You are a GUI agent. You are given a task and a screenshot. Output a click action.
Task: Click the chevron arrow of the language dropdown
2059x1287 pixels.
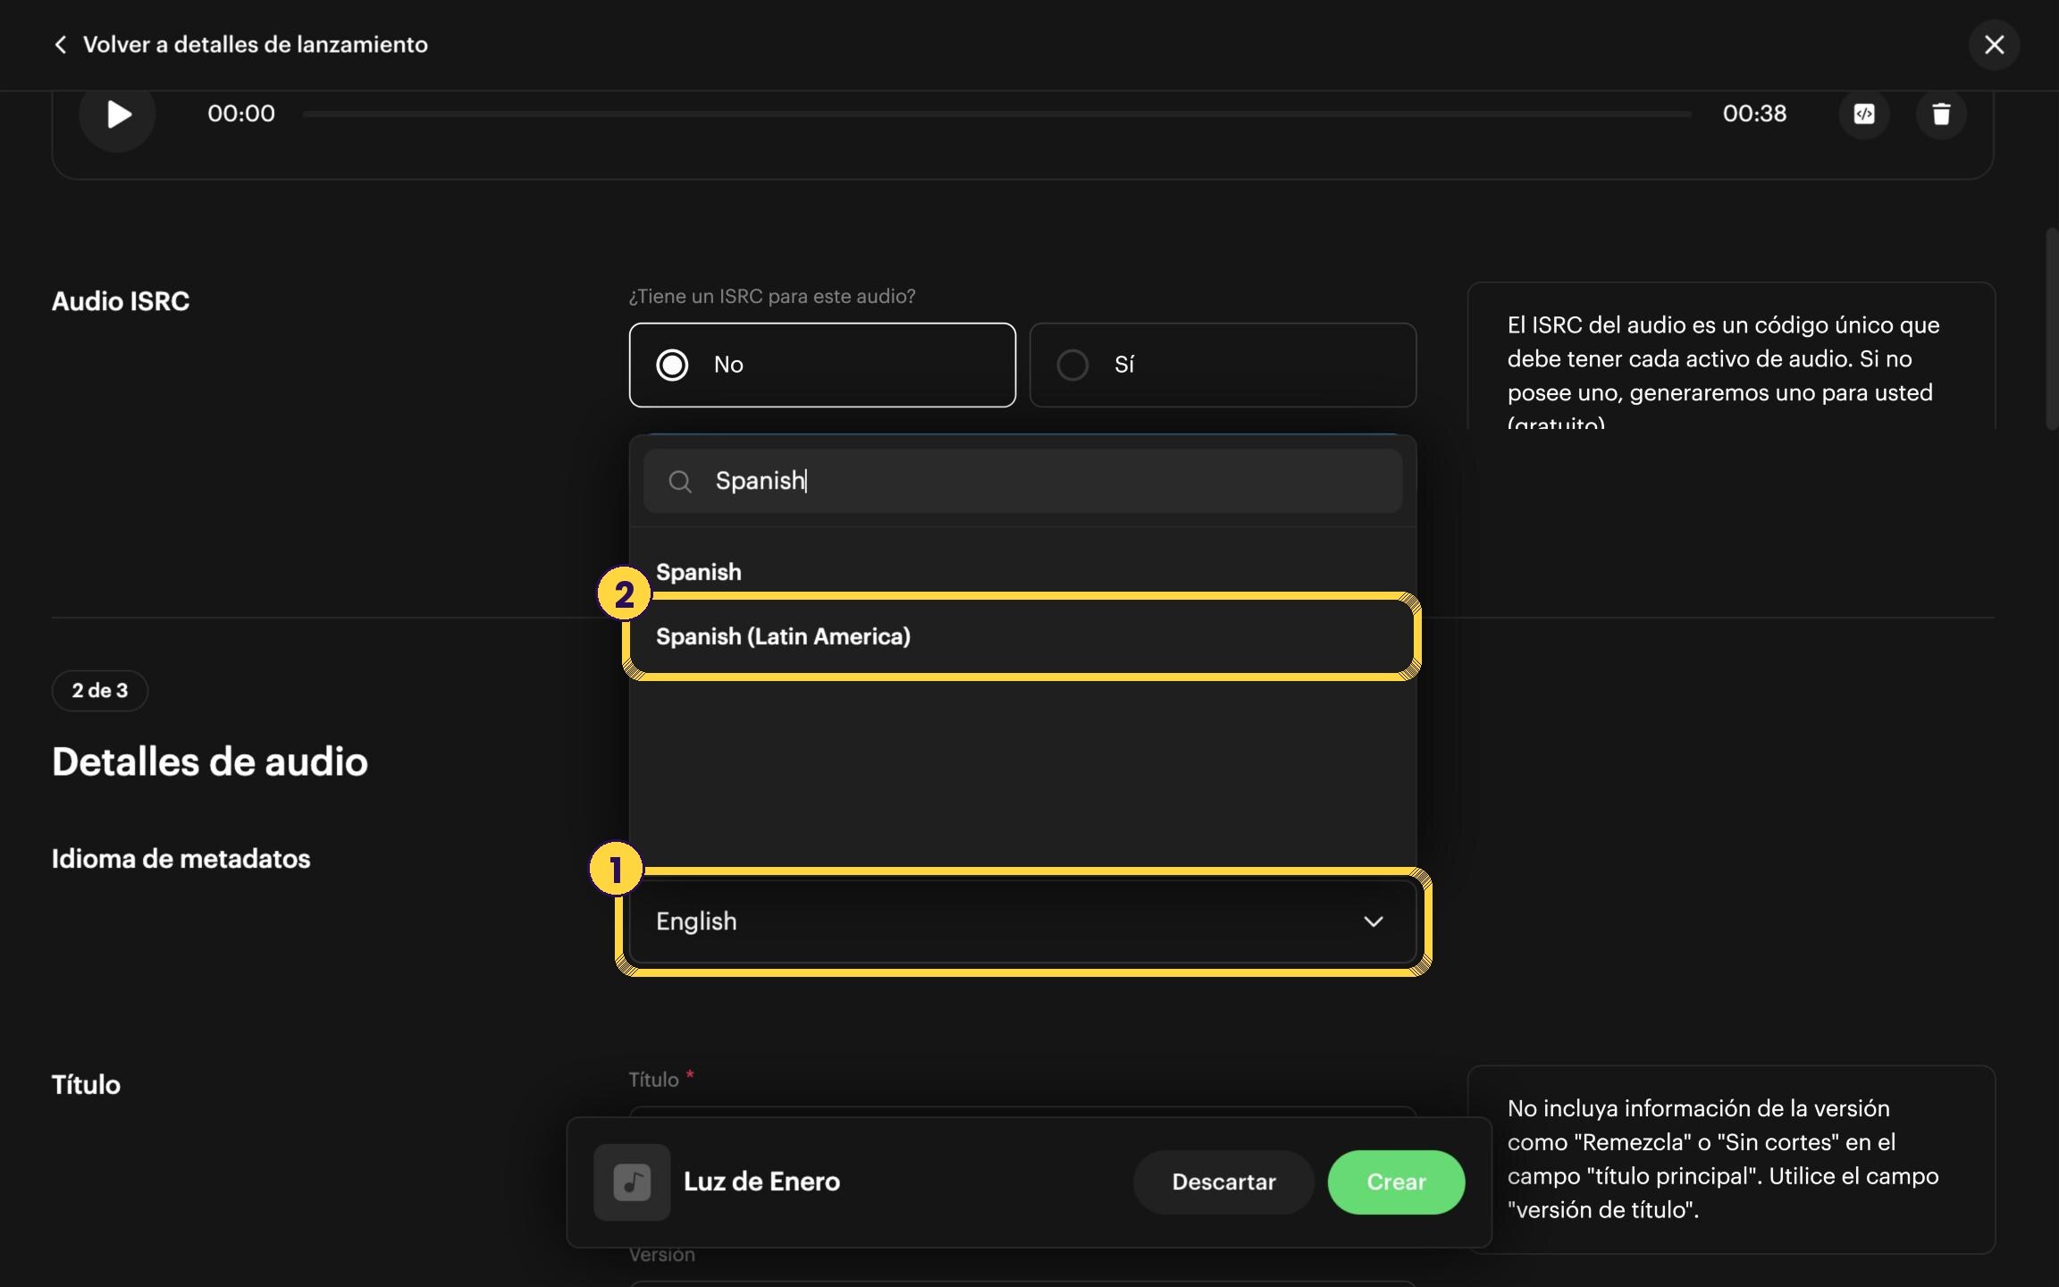1374,921
